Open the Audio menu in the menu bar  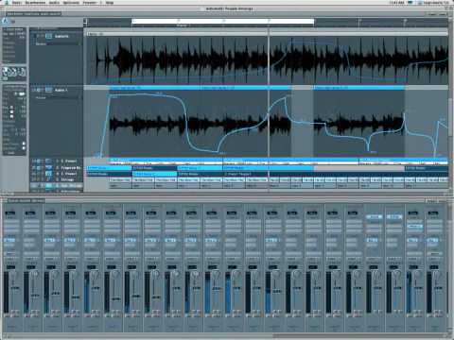point(54,3)
